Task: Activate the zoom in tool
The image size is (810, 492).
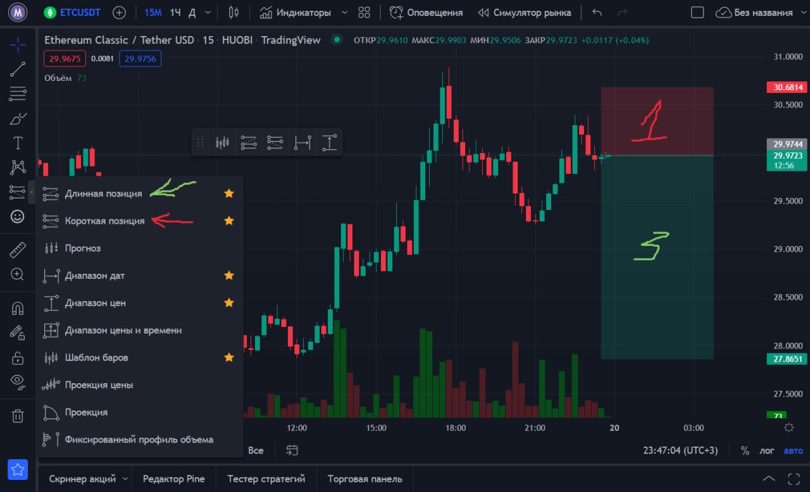Action: (18, 274)
